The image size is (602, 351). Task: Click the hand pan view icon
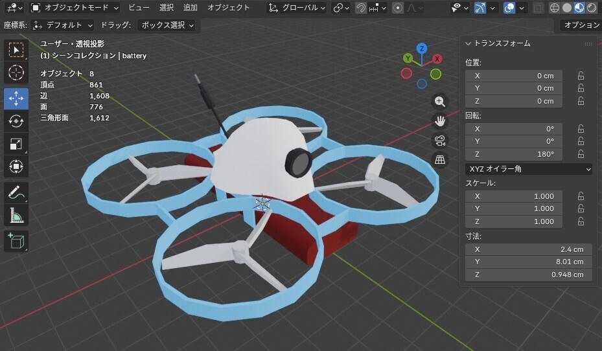pos(439,121)
